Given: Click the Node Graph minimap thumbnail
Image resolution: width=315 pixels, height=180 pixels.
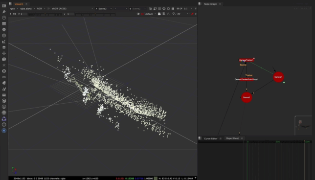Looking at the screenshot, I should [x=304, y=126].
